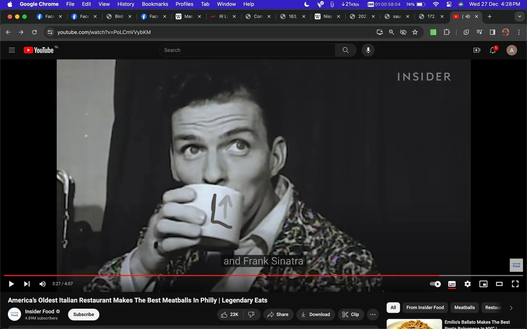Open the video more-actions menu
This screenshot has width=527, height=329.
373,314
